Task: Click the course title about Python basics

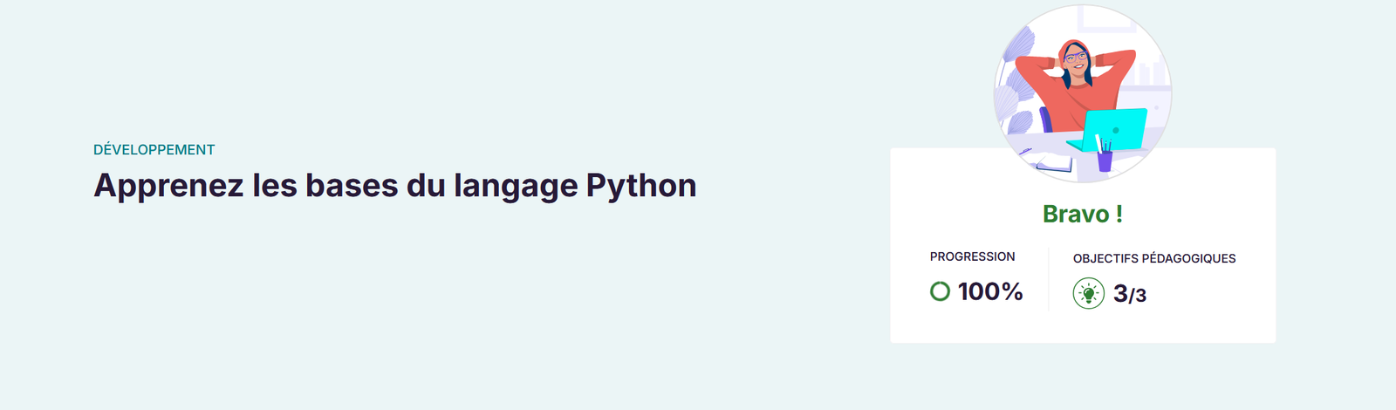Action: 394,186
